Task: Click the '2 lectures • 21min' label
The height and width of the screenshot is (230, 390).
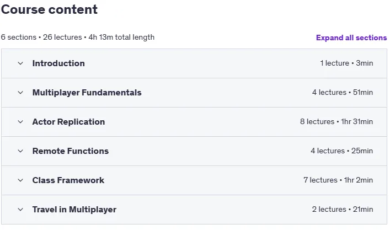Action: point(343,209)
